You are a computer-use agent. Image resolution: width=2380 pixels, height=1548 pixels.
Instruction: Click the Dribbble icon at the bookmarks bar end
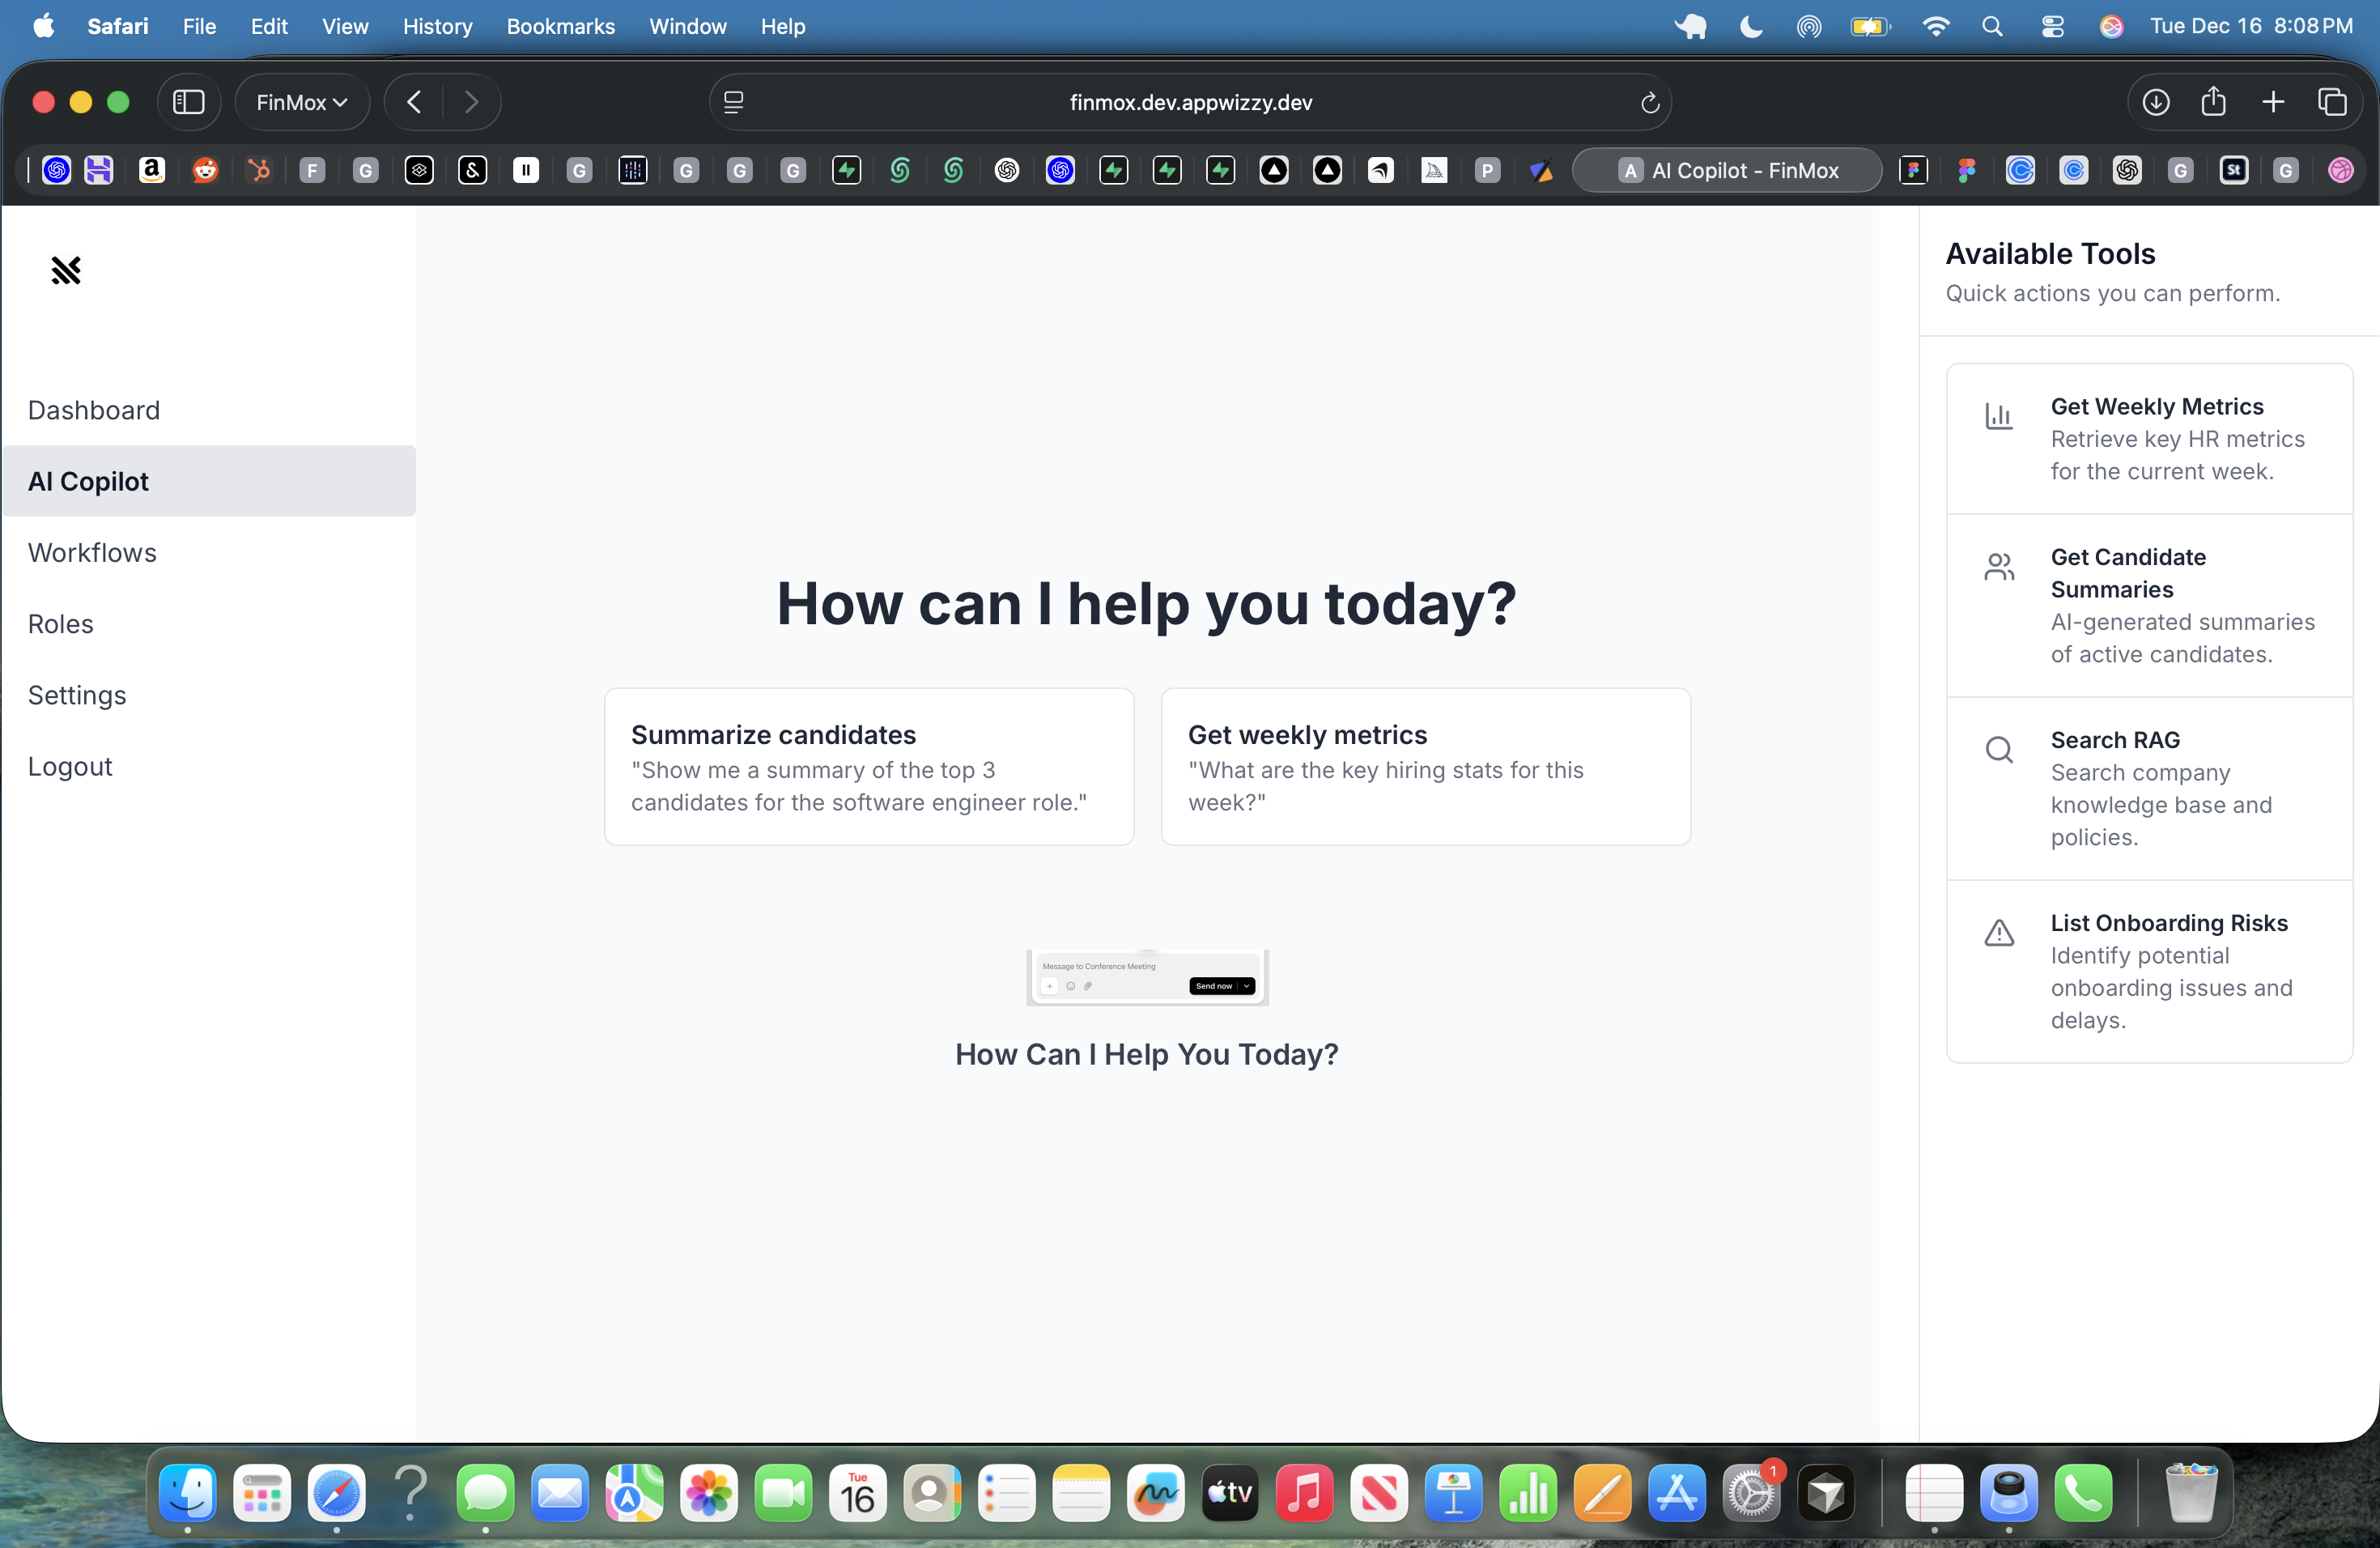point(2340,170)
